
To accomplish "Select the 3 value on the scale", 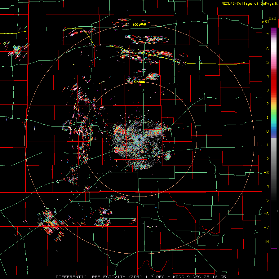I will [x=268, y=90].
